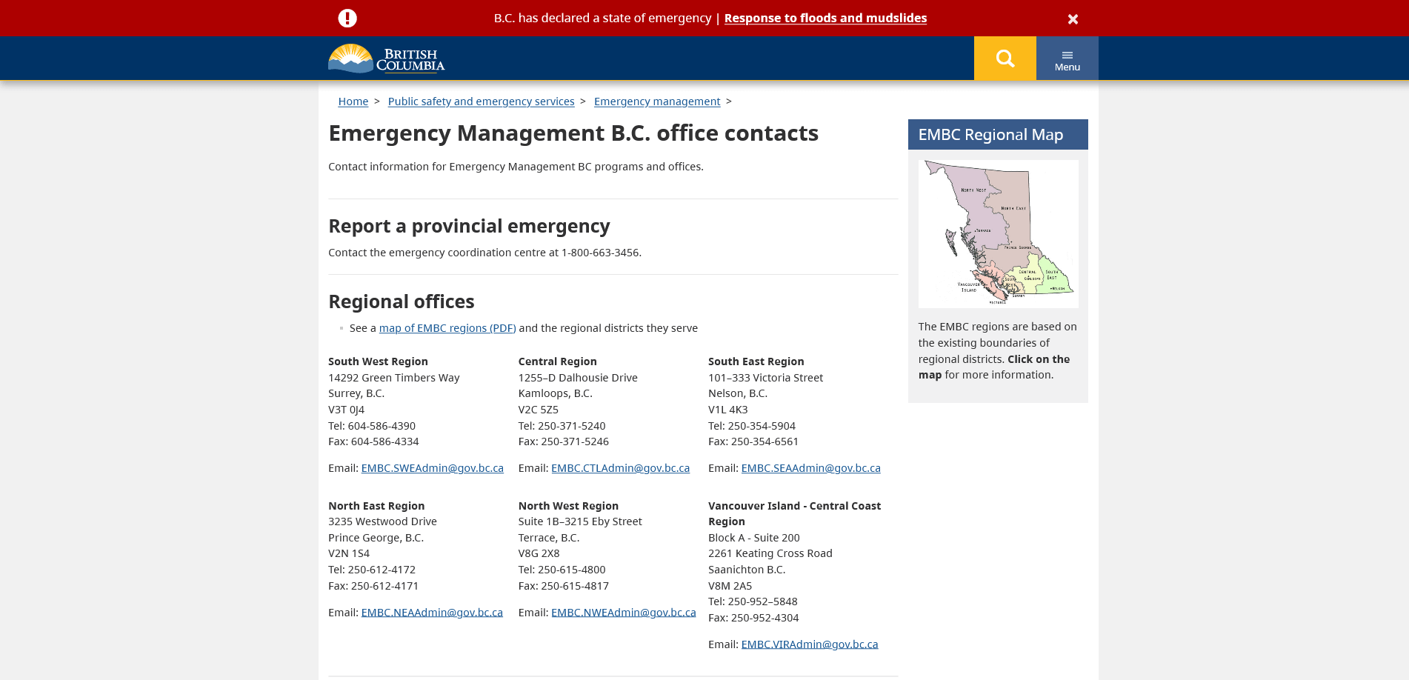
Task: Click 1255–D Dalhousie Drive address
Action: 578,378
